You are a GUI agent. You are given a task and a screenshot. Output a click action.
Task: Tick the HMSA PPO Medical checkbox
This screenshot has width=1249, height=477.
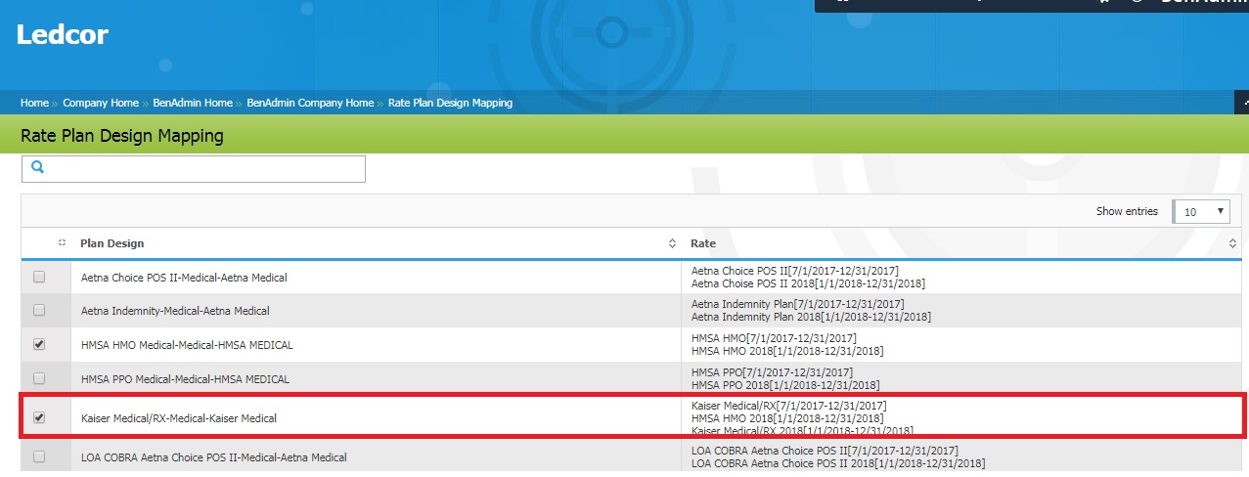pos(39,378)
